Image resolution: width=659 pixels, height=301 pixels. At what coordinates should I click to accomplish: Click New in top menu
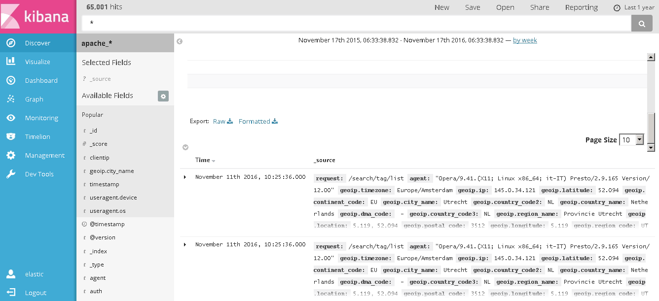[441, 7]
